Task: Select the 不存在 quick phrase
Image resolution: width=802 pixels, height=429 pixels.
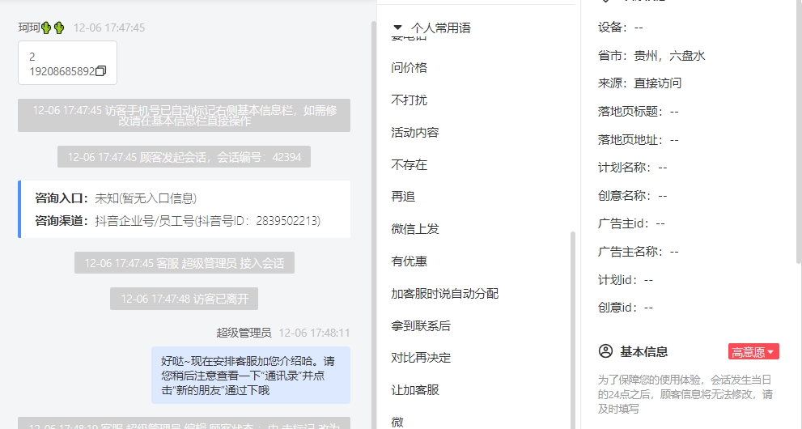Action: point(409,164)
